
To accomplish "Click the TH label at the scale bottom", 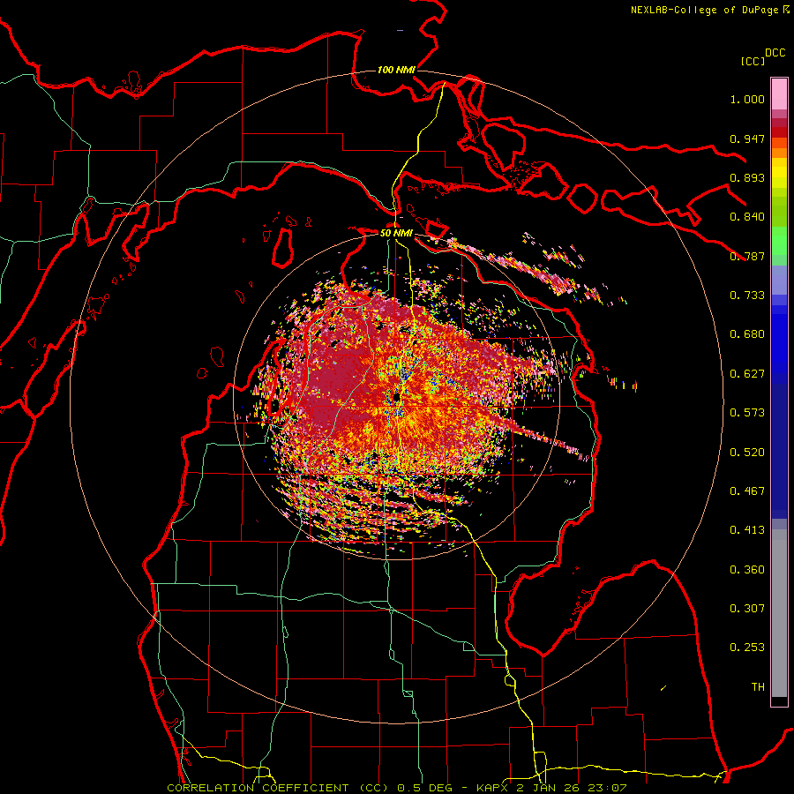I will coord(758,687).
